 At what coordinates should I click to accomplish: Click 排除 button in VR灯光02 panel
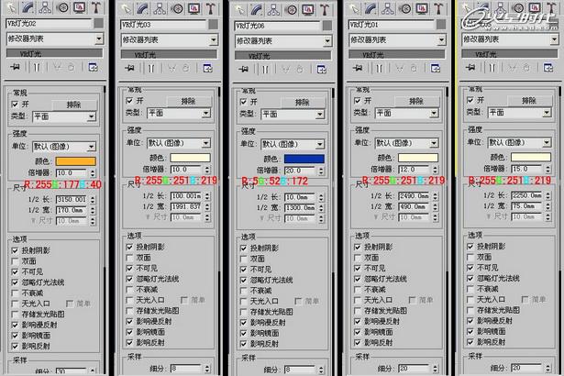74,105
